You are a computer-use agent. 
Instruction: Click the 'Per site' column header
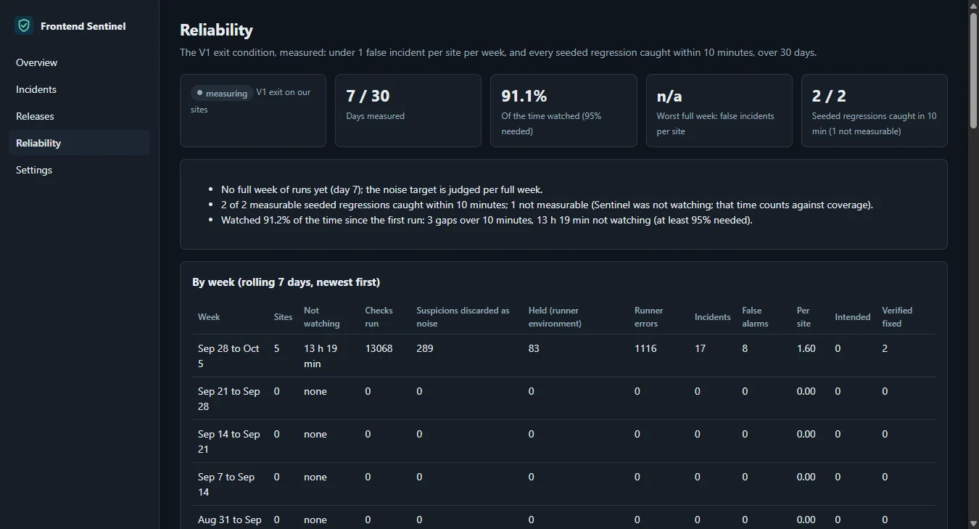(x=804, y=317)
